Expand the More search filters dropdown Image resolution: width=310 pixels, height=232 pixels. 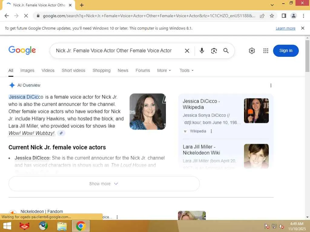(x=164, y=70)
